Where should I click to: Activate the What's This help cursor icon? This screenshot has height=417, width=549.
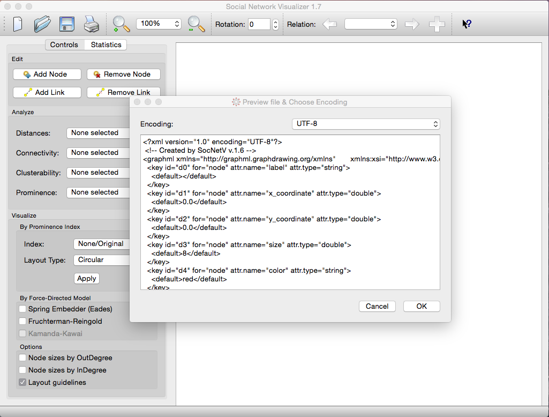click(x=467, y=24)
